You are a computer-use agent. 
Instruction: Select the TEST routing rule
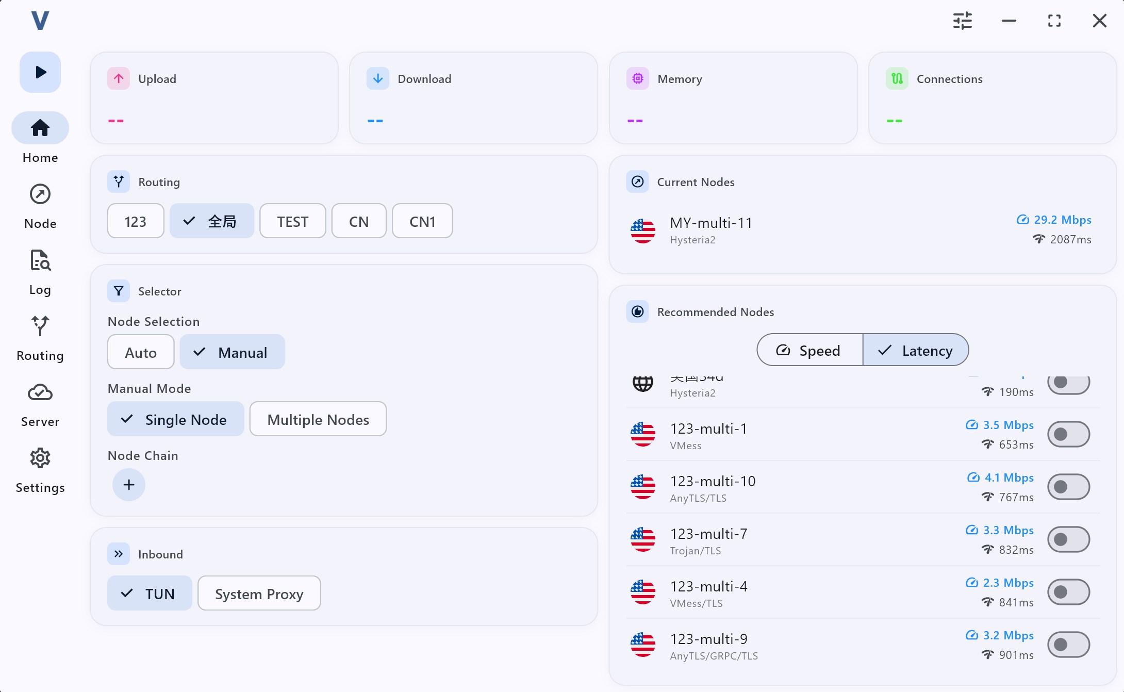(x=293, y=221)
